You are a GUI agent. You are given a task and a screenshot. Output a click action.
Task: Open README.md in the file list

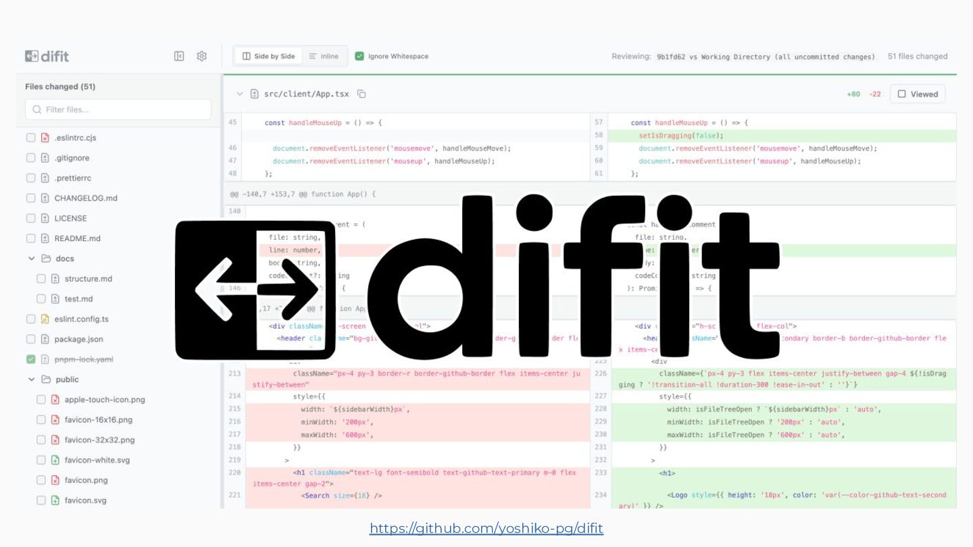click(77, 238)
